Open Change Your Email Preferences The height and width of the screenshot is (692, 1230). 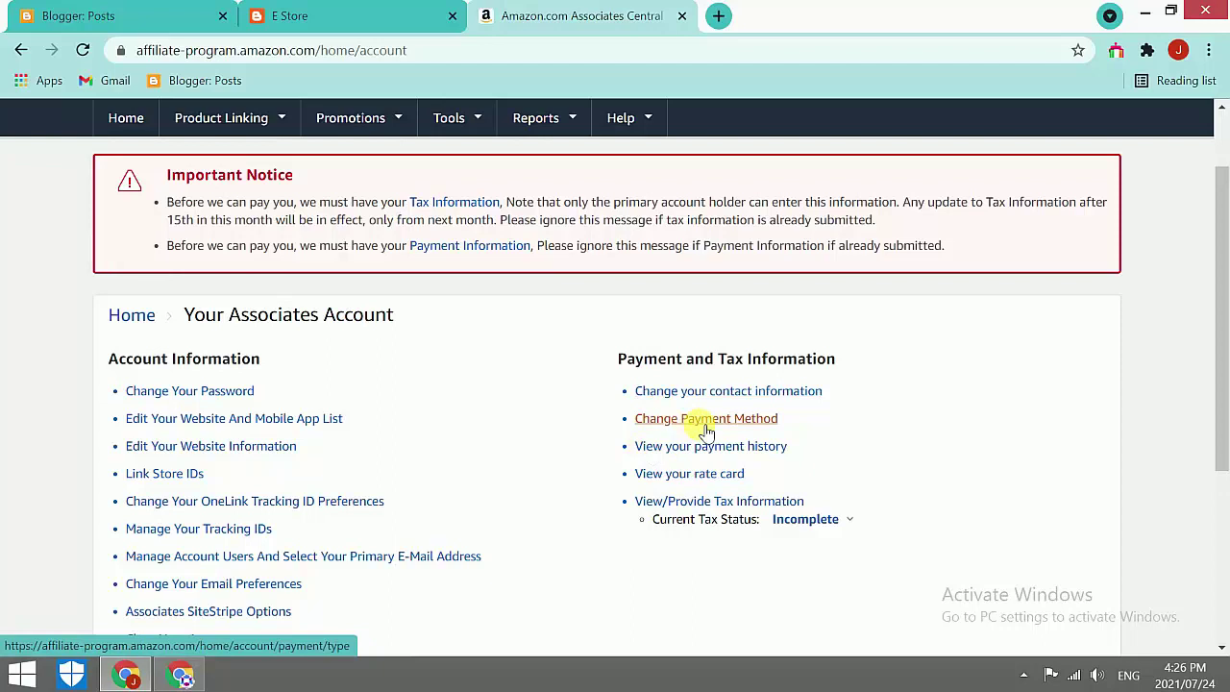pos(213,583)
